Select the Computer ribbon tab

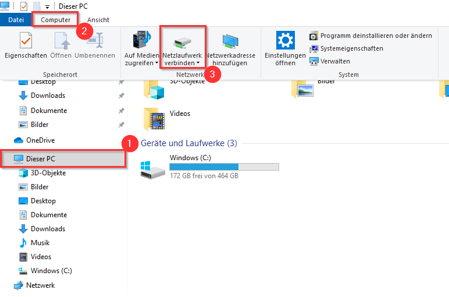click(55, 20)
